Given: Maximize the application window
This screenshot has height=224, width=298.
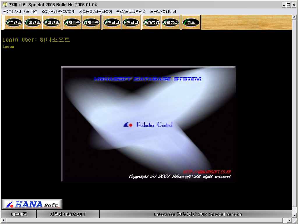Looking at the screenshot, I should pos(288,5).
